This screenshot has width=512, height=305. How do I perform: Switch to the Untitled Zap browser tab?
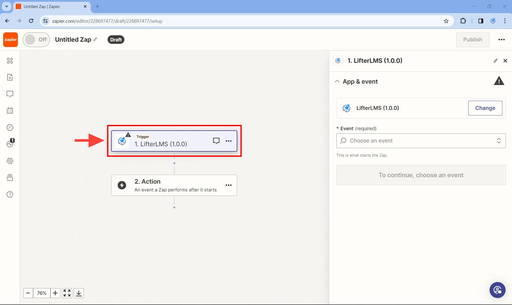48,6
